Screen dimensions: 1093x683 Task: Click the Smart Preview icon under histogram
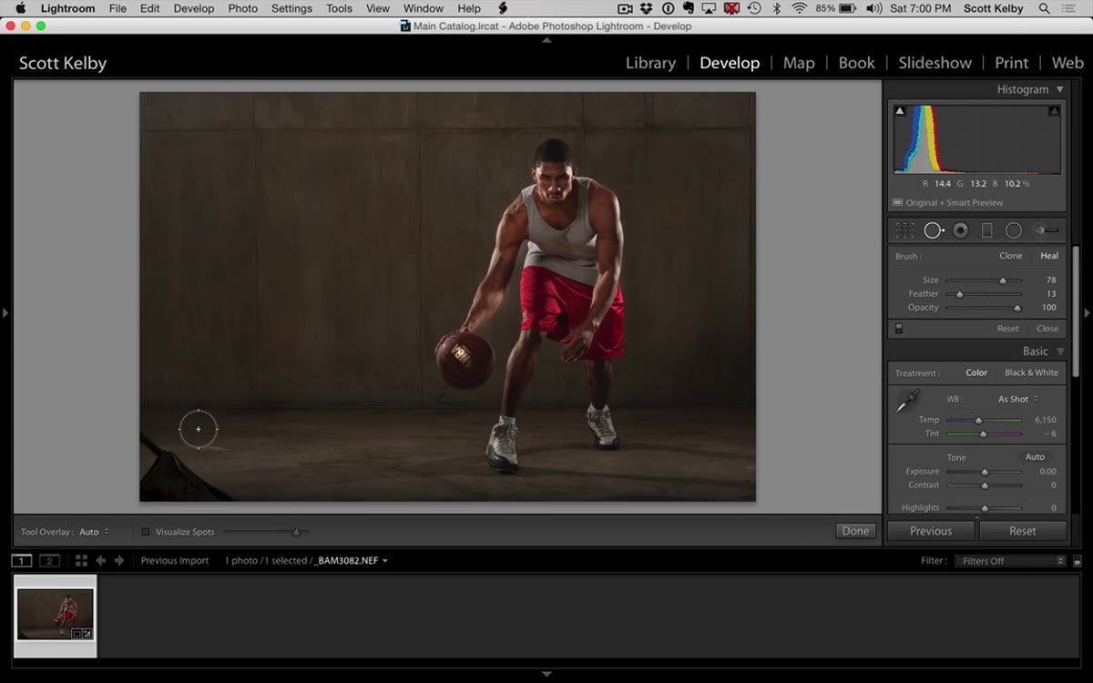coord(897,203)
